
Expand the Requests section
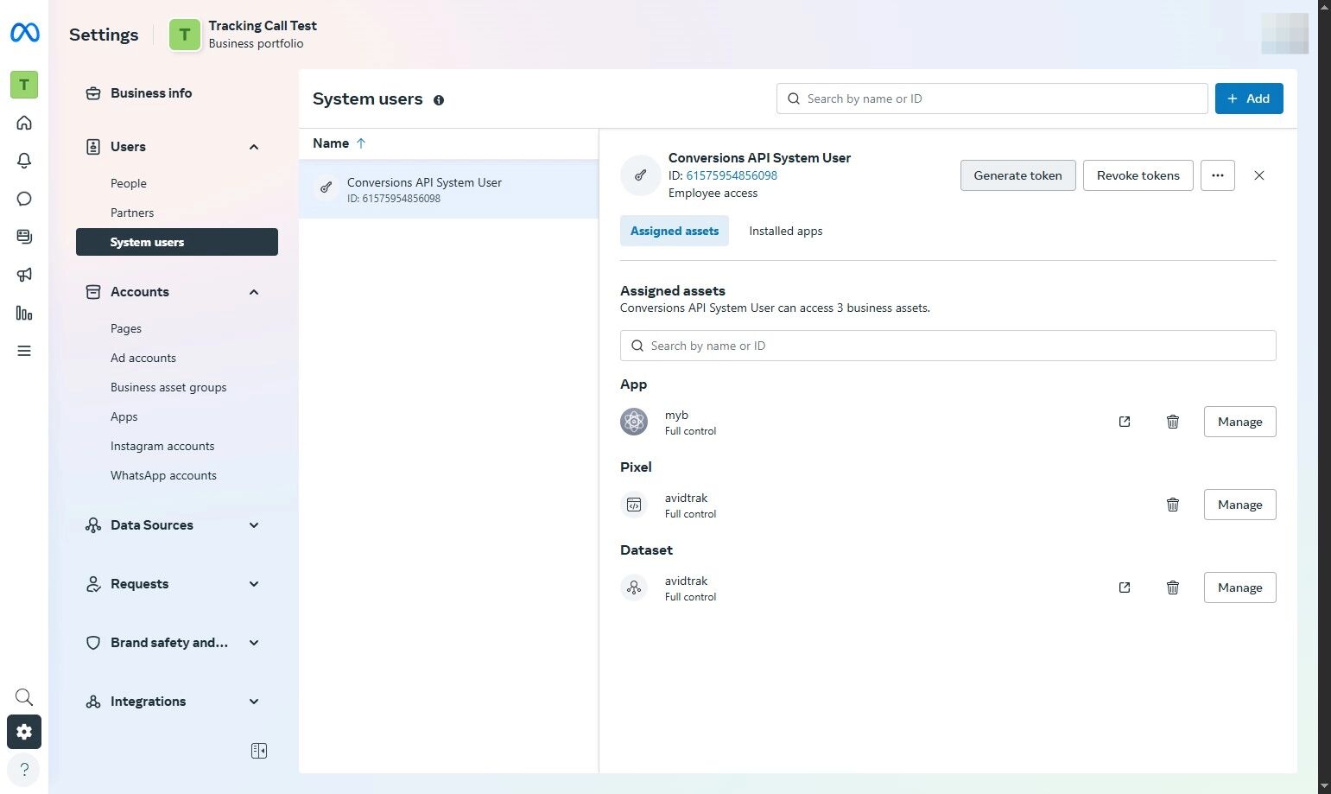[254, 584]
